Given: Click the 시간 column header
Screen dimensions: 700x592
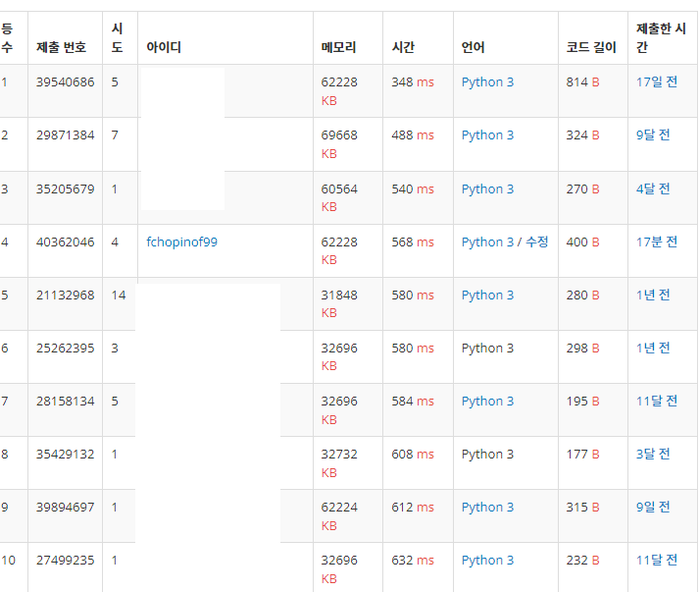Looking at the screenshot, I should point(403,47).
